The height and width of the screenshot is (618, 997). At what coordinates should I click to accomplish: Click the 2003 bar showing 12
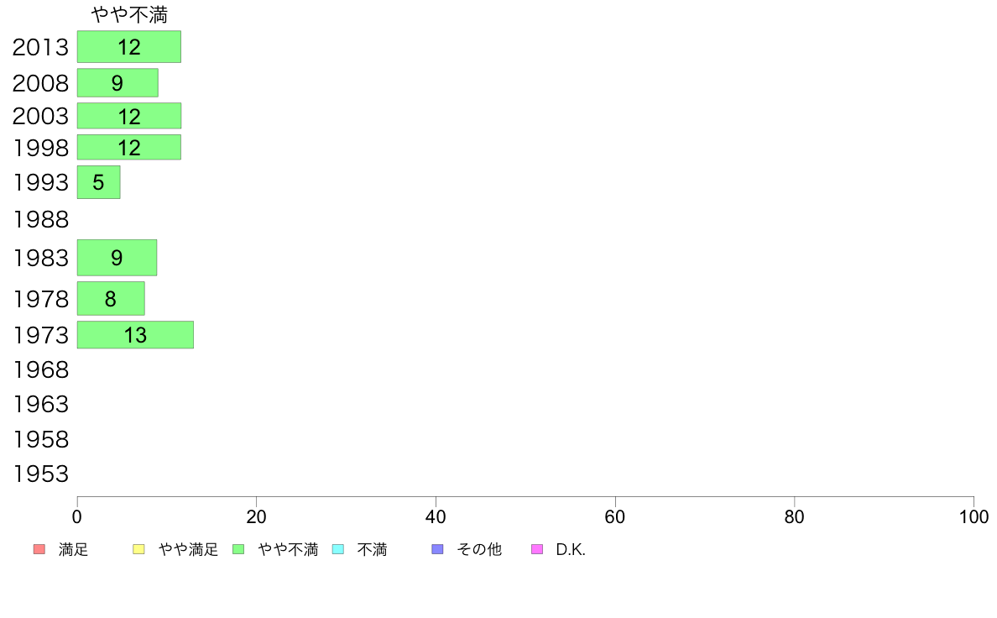[129, 116]
